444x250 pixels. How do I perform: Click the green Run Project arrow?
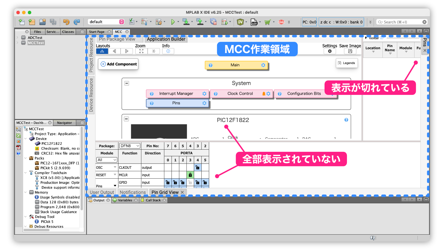(173, 22)
